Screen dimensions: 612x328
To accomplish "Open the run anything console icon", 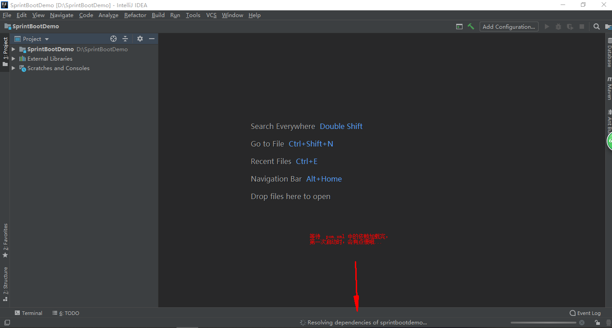I will (459, 27).
